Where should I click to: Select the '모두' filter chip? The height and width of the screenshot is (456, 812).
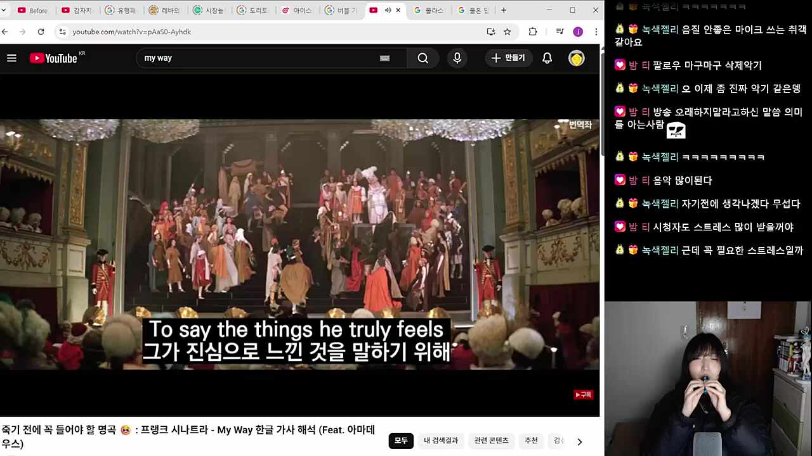tap(401, 441)
